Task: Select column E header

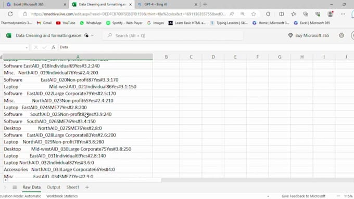Action: coord(235,57)
